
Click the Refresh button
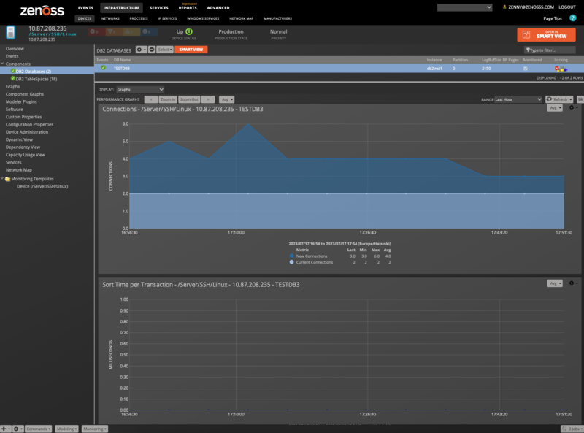559,99
